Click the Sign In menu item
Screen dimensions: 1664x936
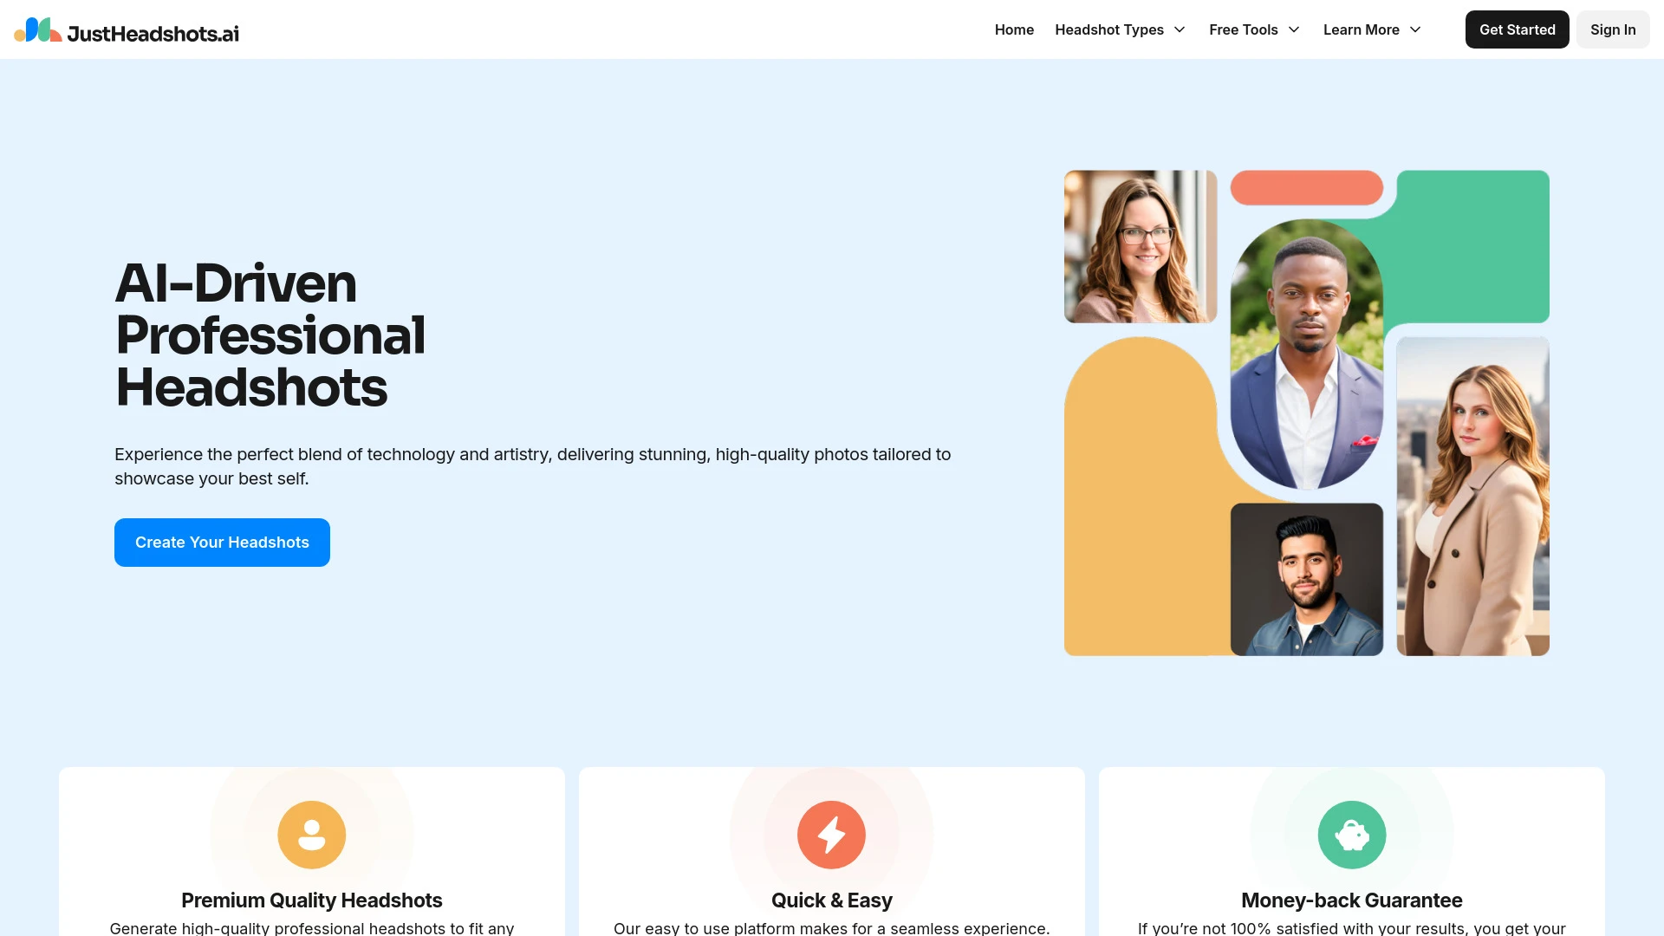1613,29
